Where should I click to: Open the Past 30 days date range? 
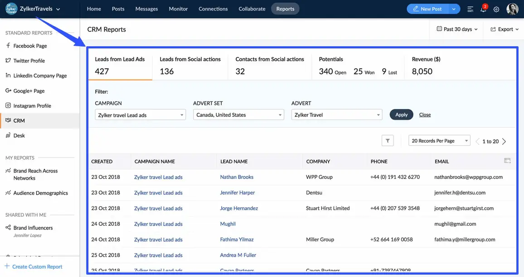click(x=457, y=29)
